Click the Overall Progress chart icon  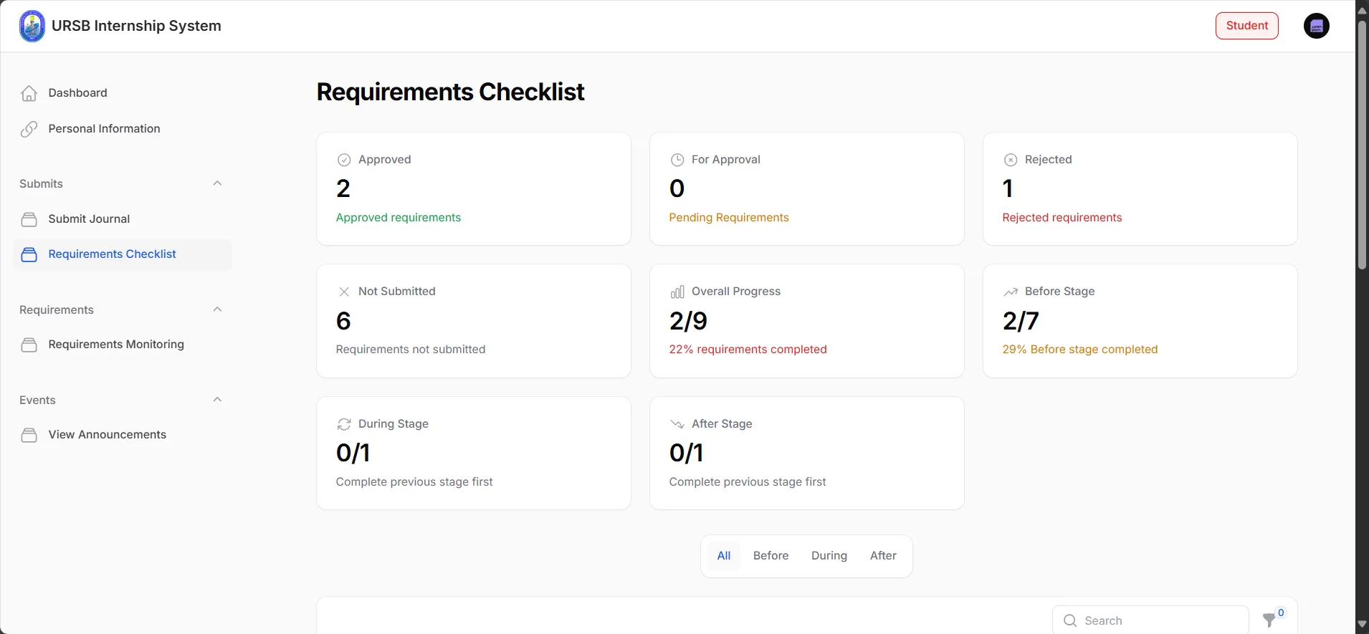[x=677, y=292]
